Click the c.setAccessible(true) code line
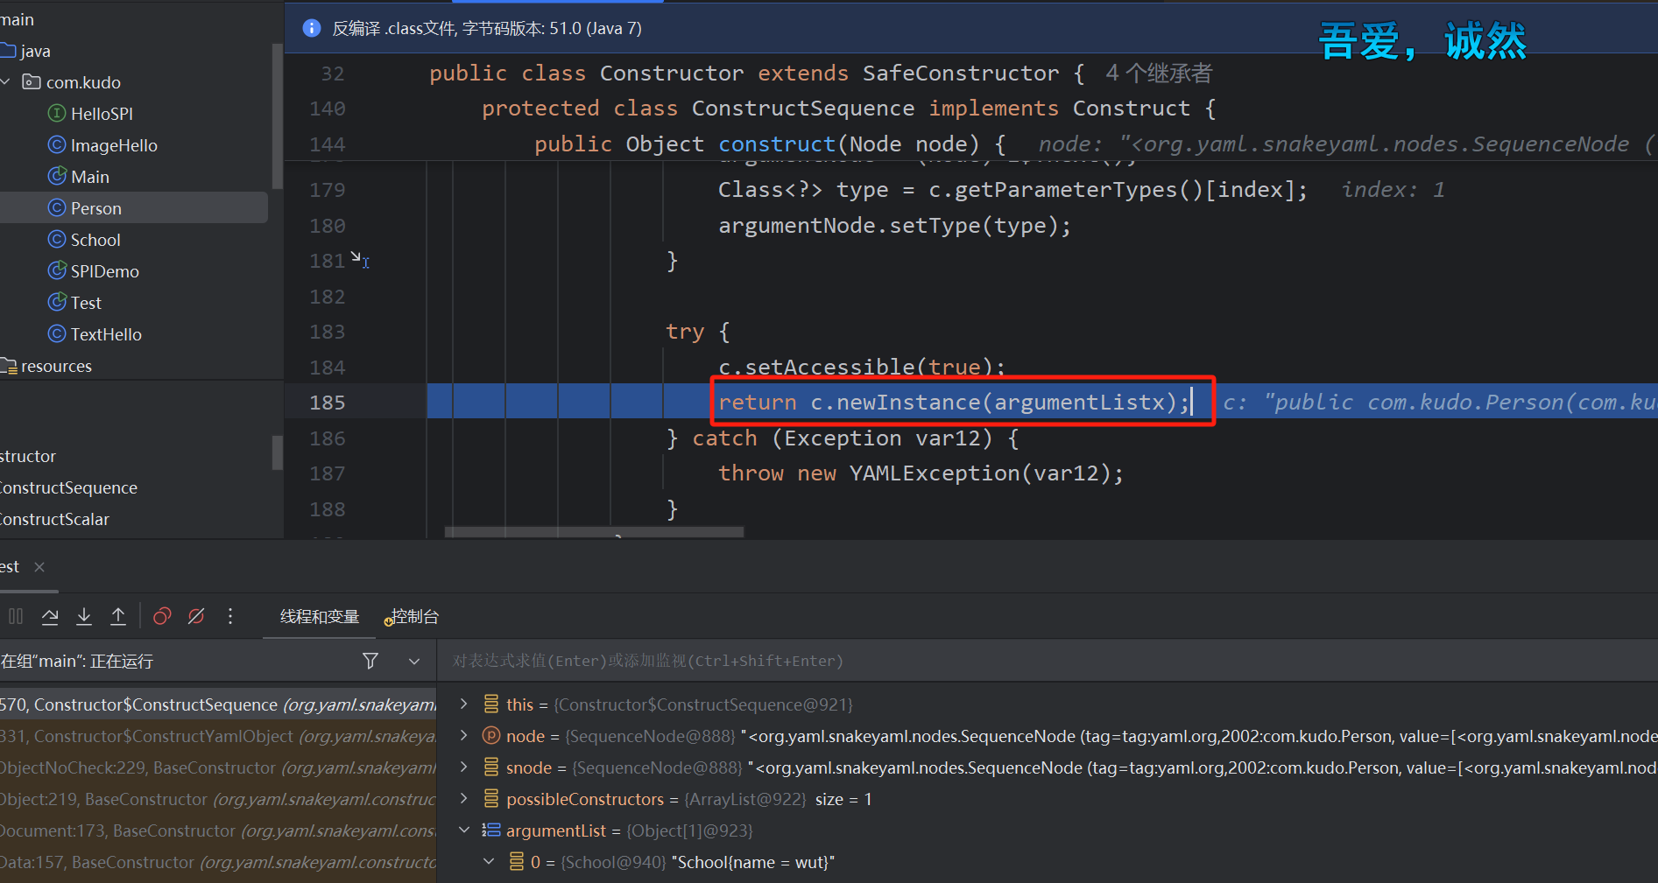Image resolution: width=1658 pixels, height=883 pixels. 862,368
